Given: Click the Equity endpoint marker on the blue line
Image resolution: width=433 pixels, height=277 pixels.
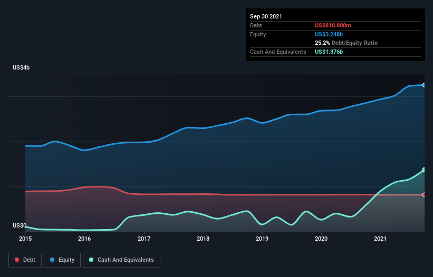Looking at the screenshot, I should coord(424,85).
